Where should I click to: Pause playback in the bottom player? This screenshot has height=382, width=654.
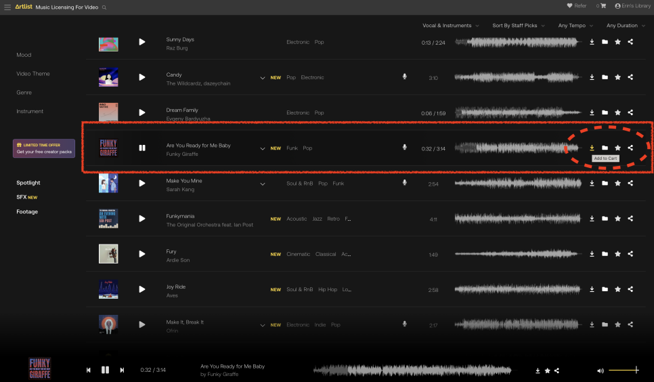[x=105, y=370]
